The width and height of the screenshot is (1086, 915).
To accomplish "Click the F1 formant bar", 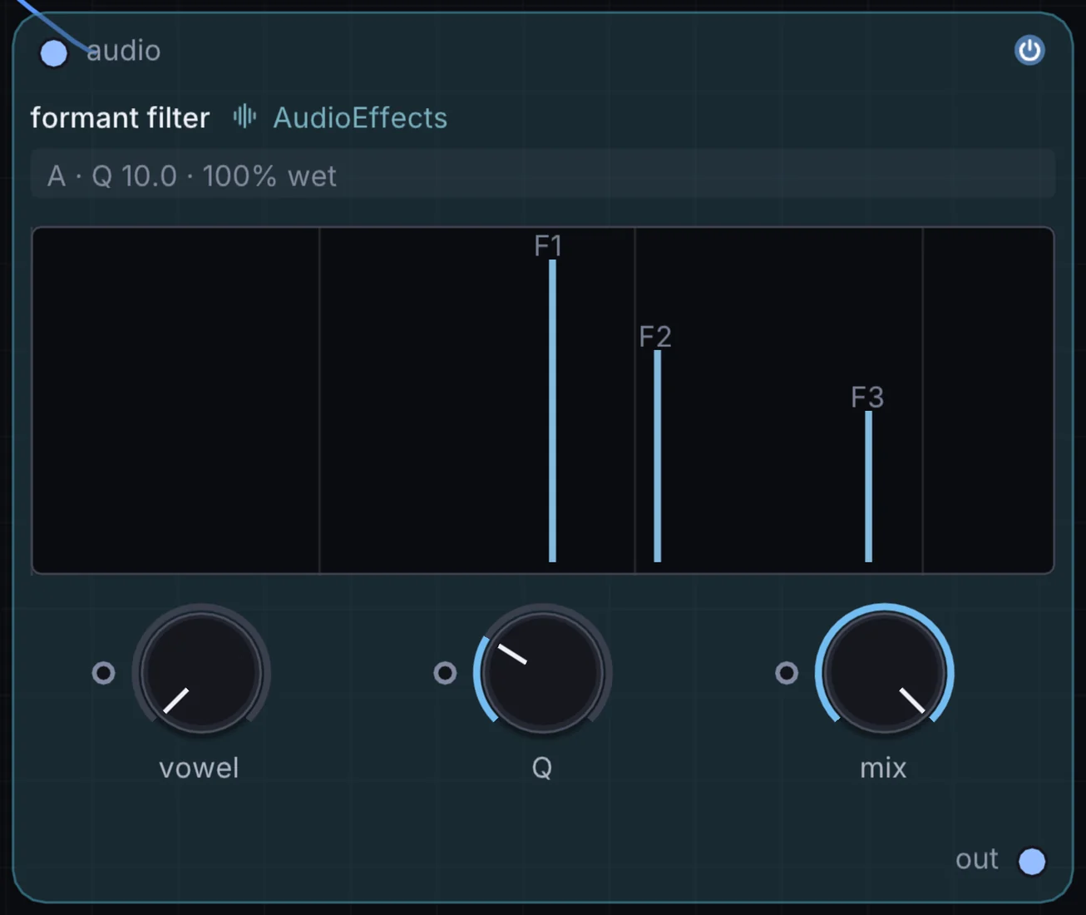I will point(552,411).
